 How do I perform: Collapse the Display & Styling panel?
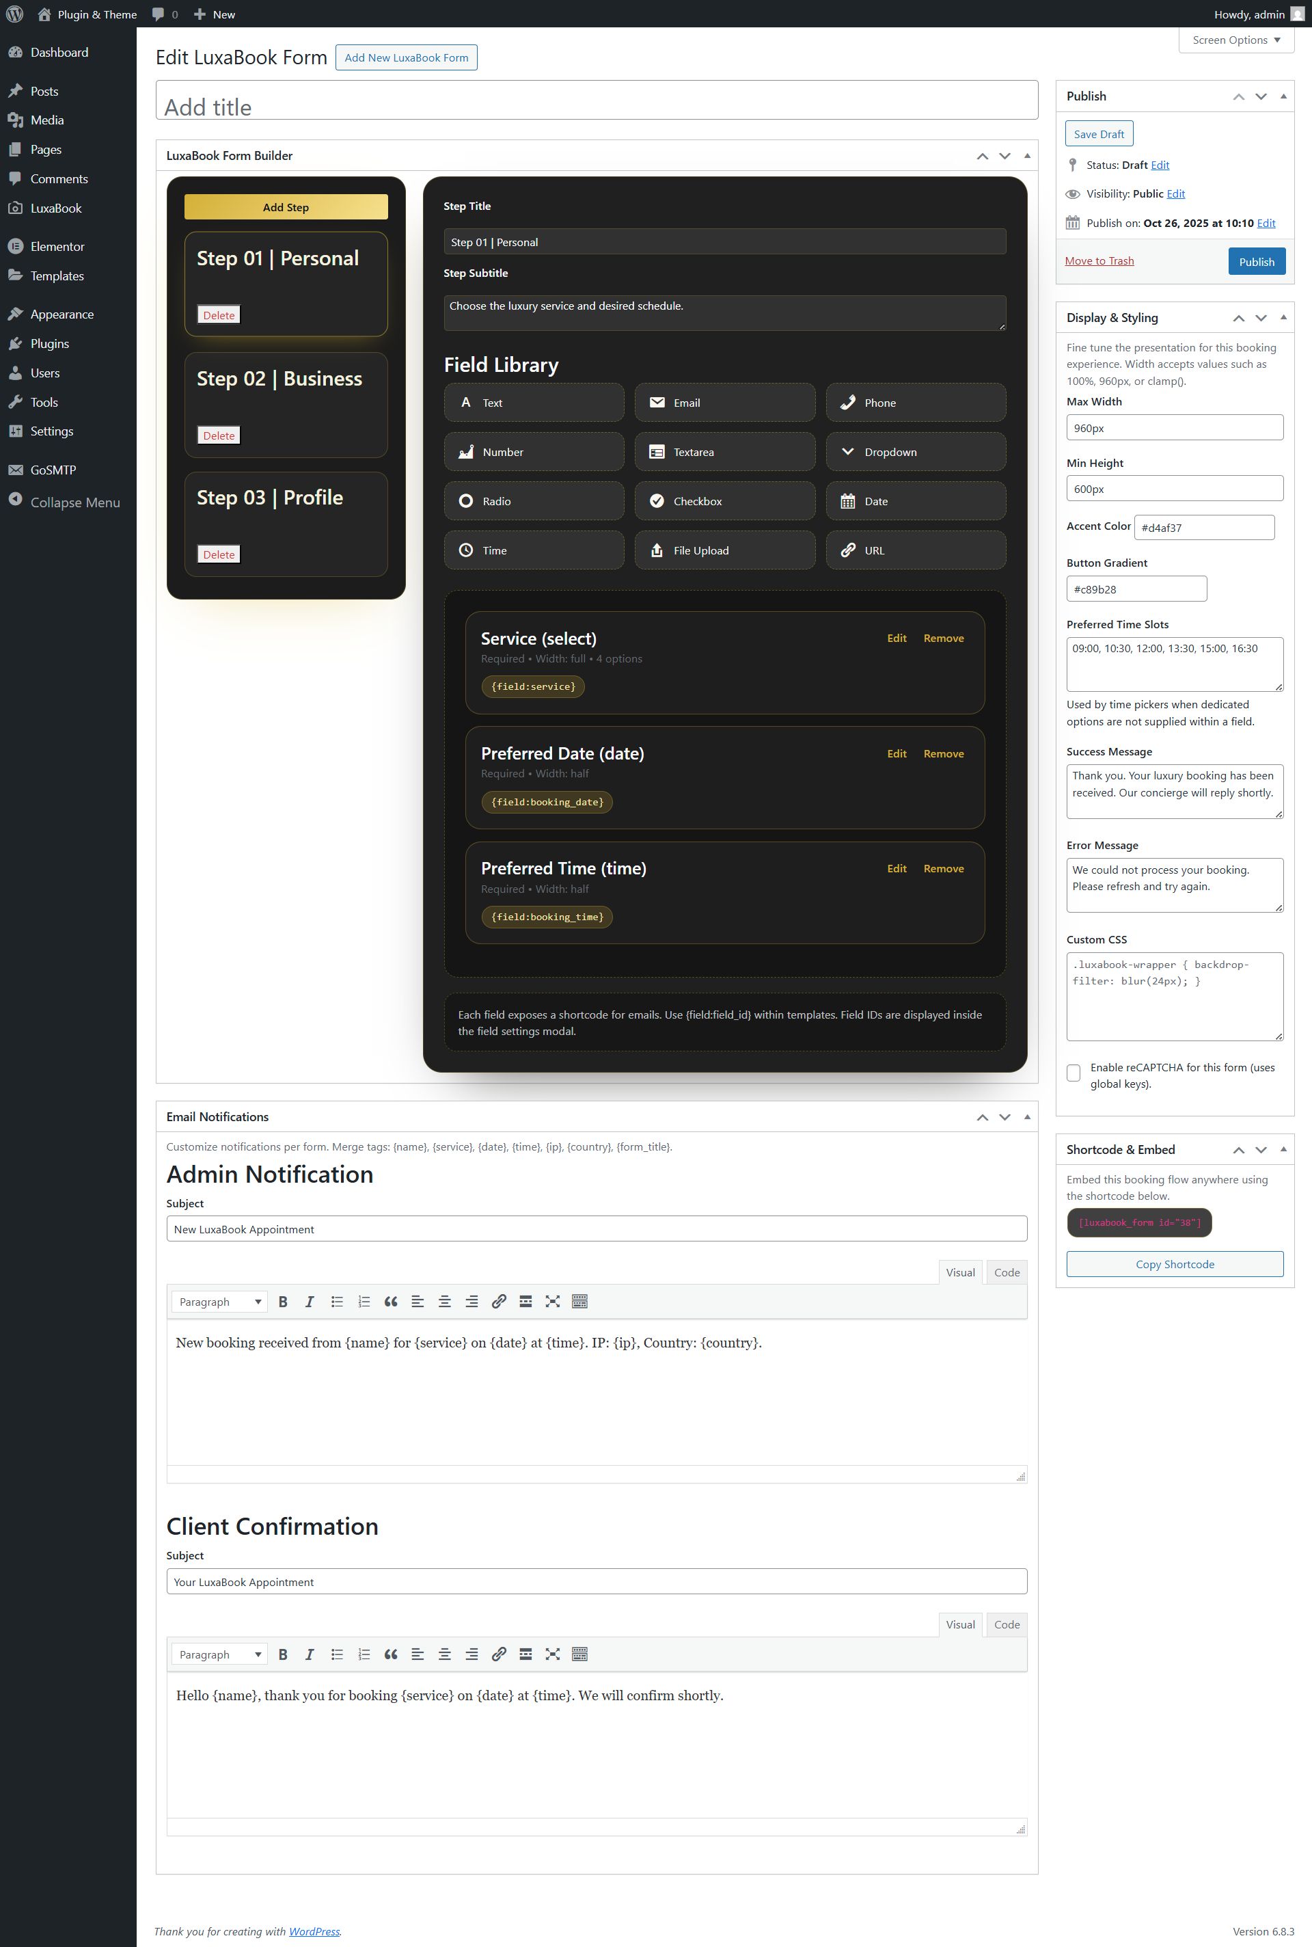[x=1283, y=317]
